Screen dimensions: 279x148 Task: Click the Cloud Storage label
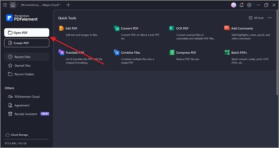[19, 135]
